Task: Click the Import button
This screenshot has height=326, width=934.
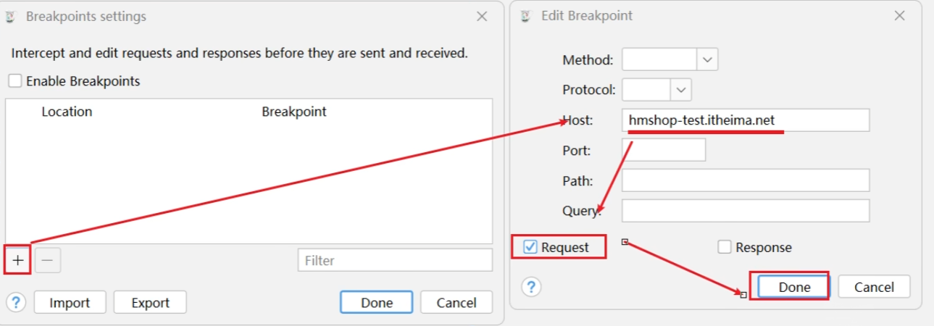Action: click(70, 303)
